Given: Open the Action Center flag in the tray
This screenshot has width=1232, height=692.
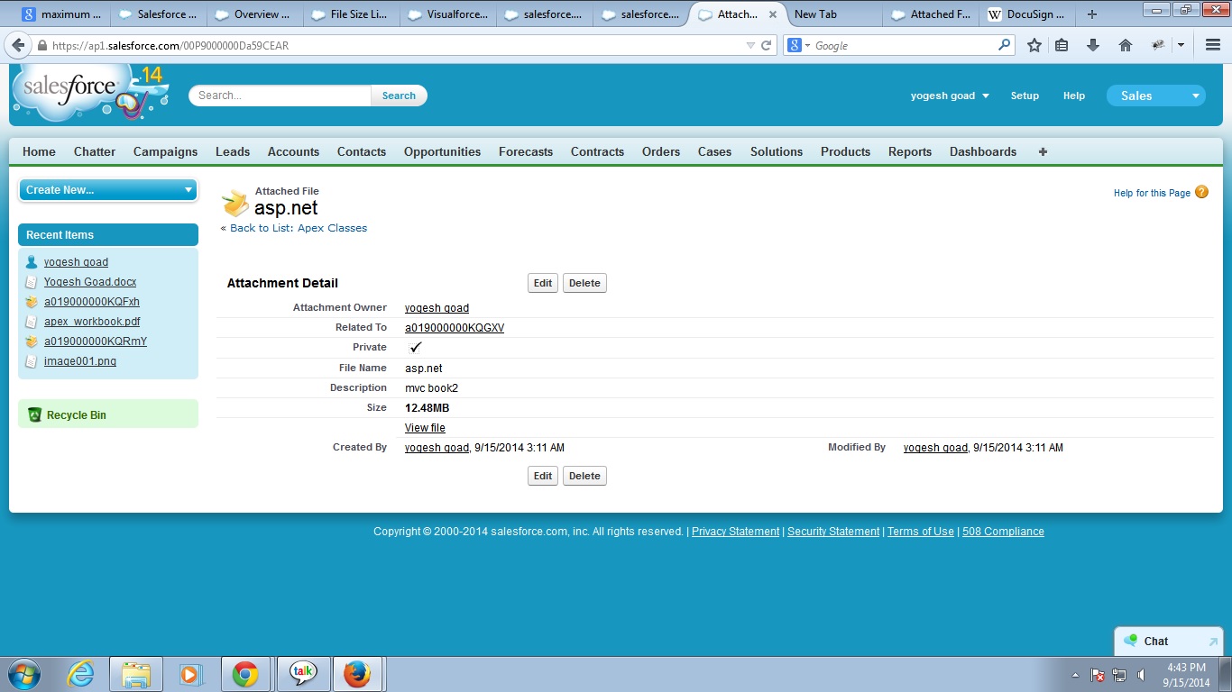Looking at the screenshot, I should (1098, 675).
